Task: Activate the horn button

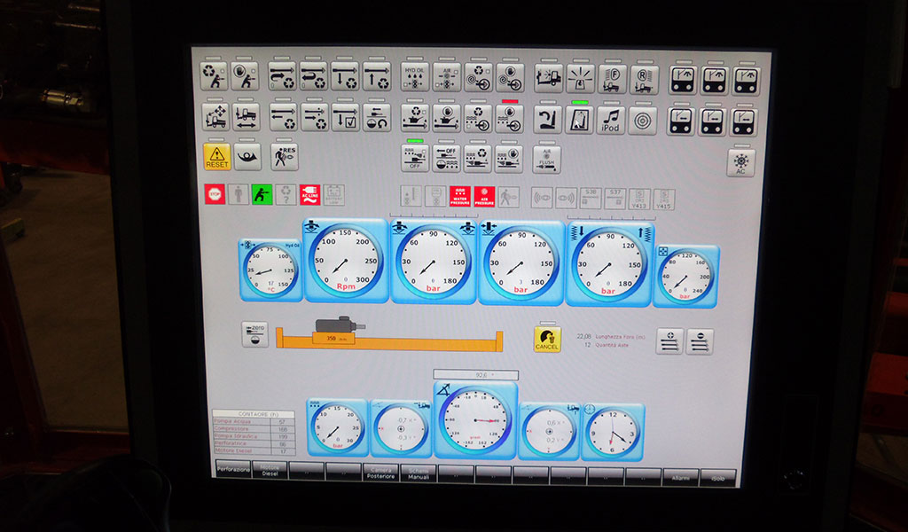Action: coord(247,158)
